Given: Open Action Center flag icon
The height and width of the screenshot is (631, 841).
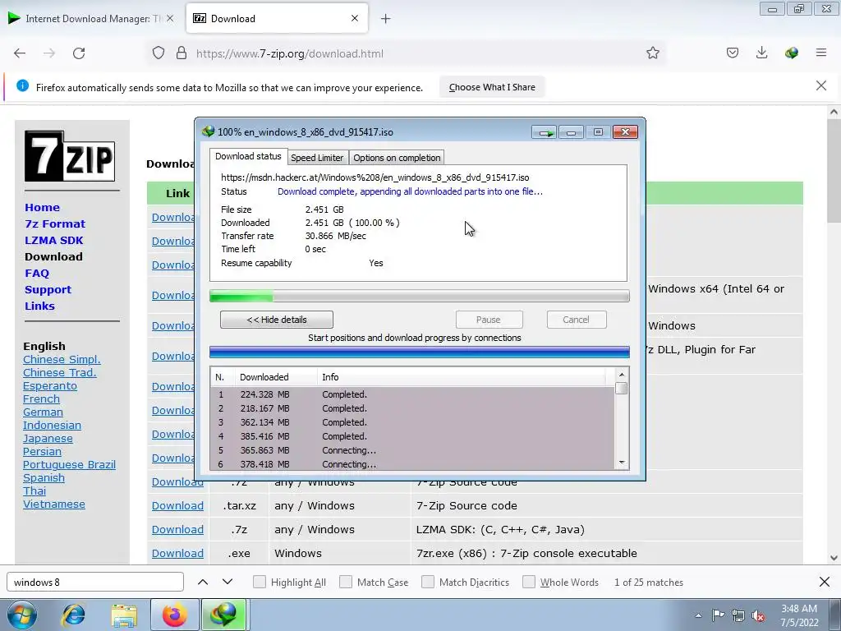Looking at the screenshot, I should tap(718, 615).
